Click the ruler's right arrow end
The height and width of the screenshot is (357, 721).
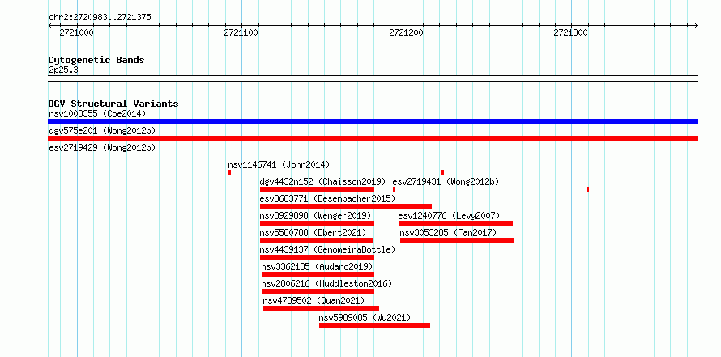pos(696,25)
